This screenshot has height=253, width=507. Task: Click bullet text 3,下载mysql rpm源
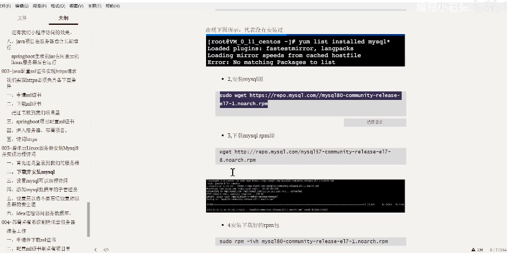click(251, 136)
